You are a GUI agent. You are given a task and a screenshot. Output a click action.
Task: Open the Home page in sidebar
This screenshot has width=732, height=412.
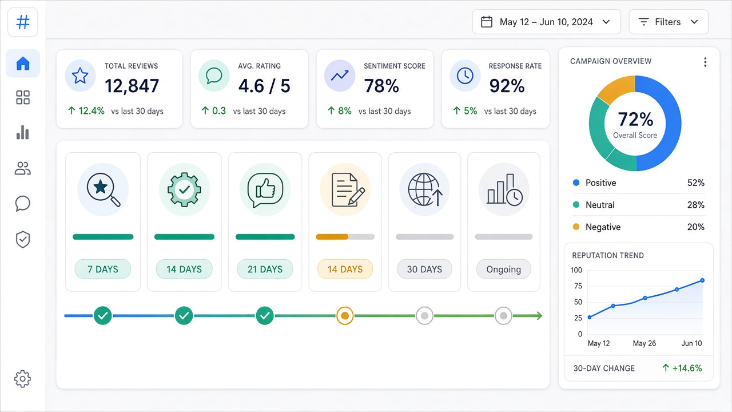23,63
